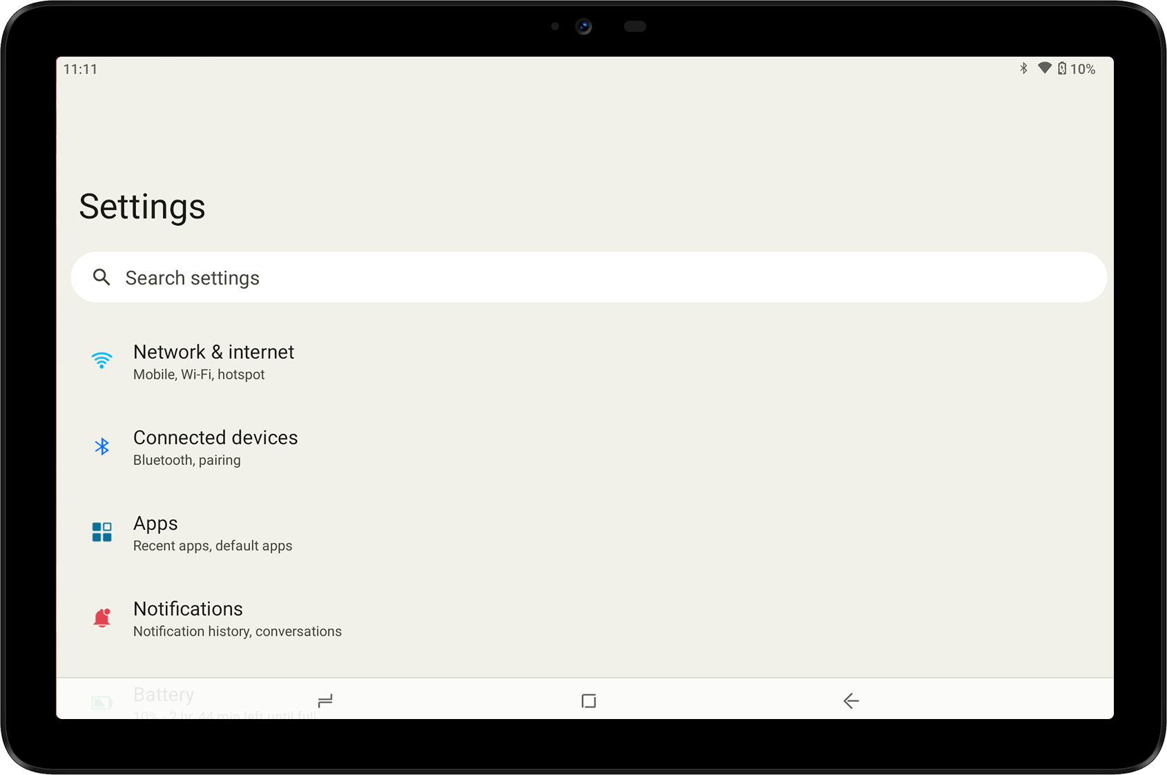Open Connected devices settings
1167x775 pixels.
pos(215,438)
